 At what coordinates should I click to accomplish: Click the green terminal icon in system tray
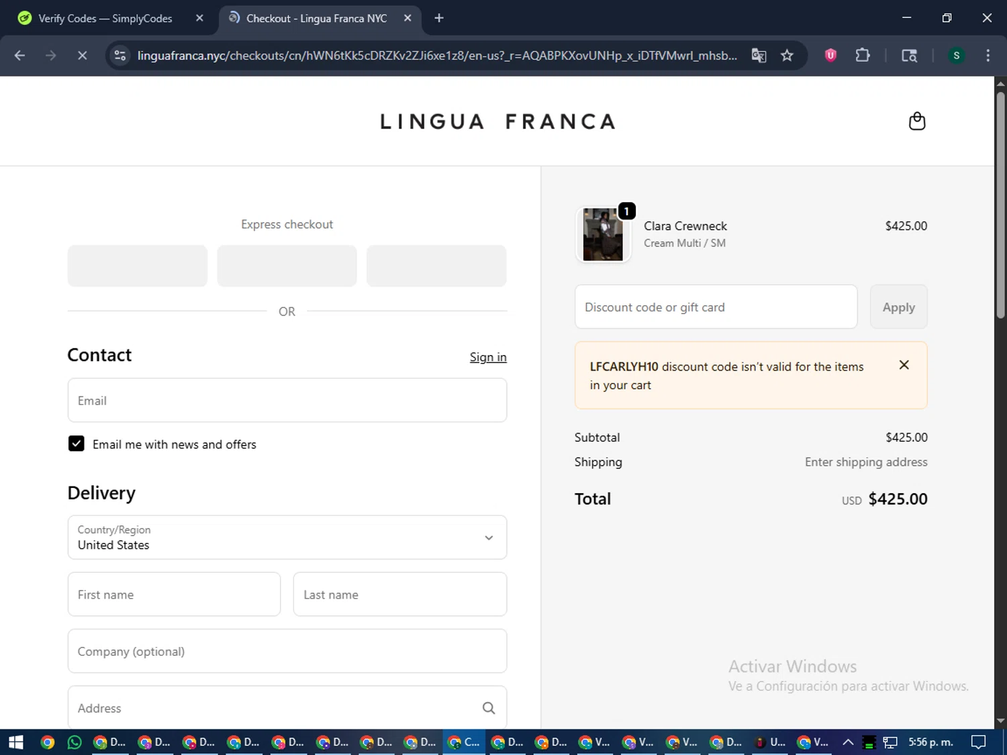(x=869, y=742)
